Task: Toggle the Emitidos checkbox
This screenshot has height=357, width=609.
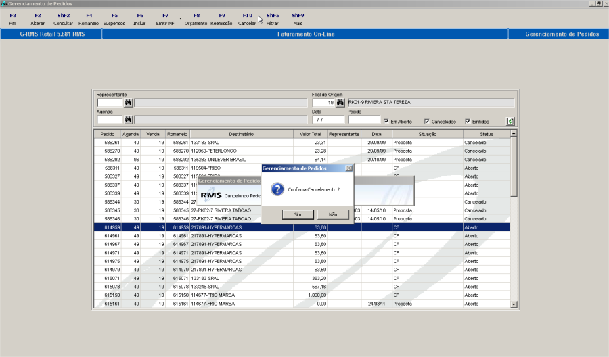Action: [x=468, y=122]
